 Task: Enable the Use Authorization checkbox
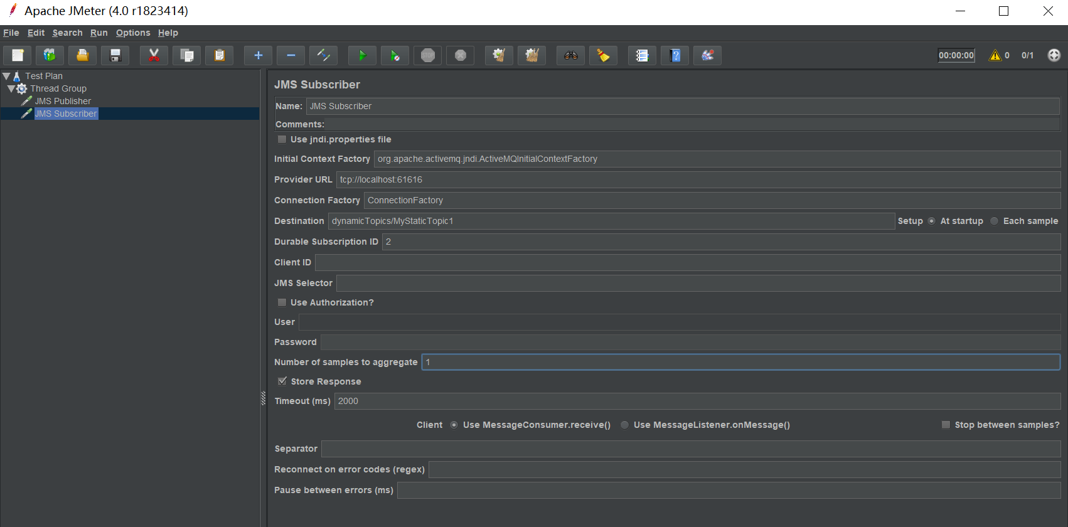click(x=282, y=302)
